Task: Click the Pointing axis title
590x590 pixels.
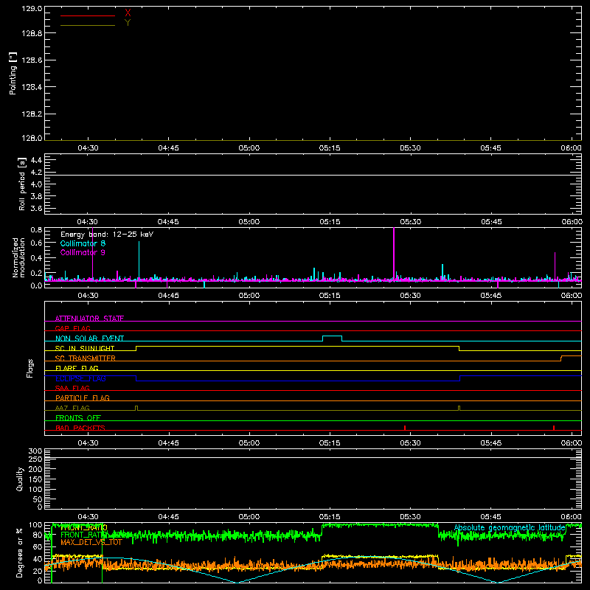Action: 13,73
